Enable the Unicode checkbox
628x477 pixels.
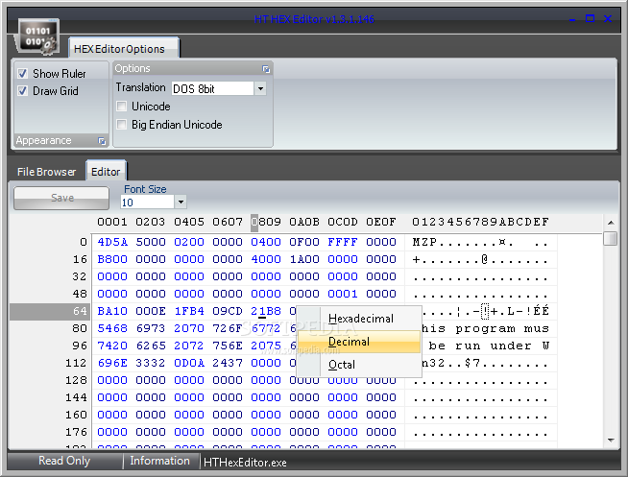121,106
